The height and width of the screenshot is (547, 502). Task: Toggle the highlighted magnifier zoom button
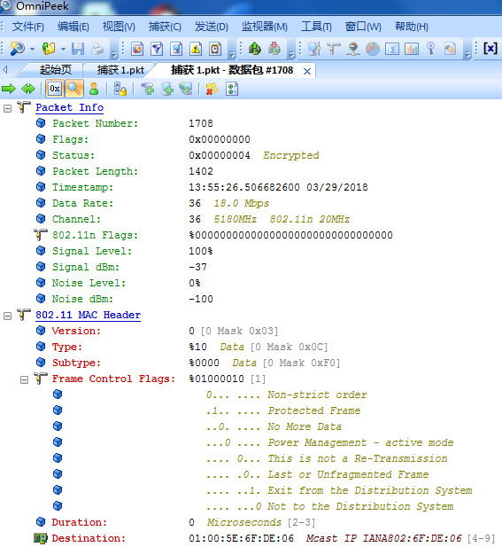[x=74, y=89]
